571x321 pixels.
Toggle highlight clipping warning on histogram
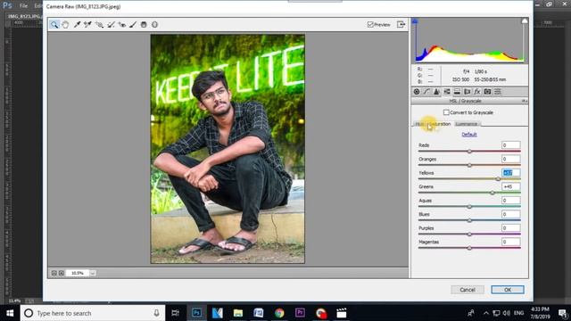[525, 21]
